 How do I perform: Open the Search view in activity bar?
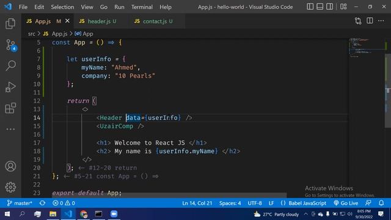coord(10,66)
